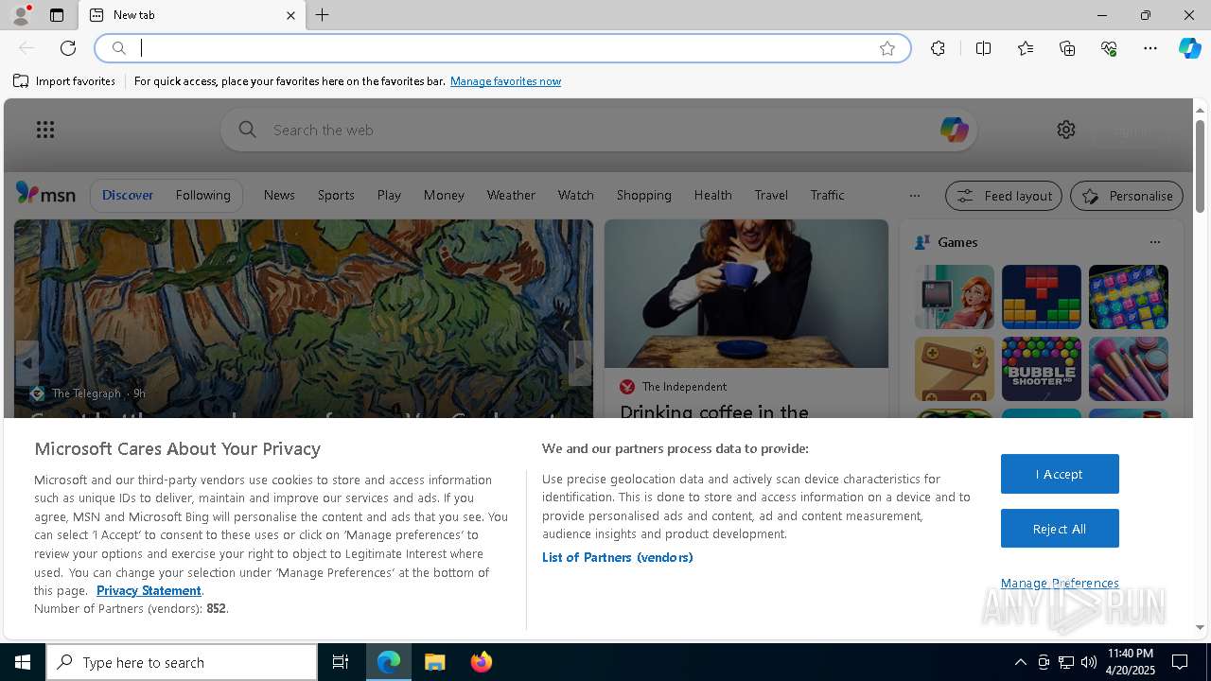Launch the jewel match game tile
Viewport: 1211px width, 681px height.
(x=1129, y=297)
